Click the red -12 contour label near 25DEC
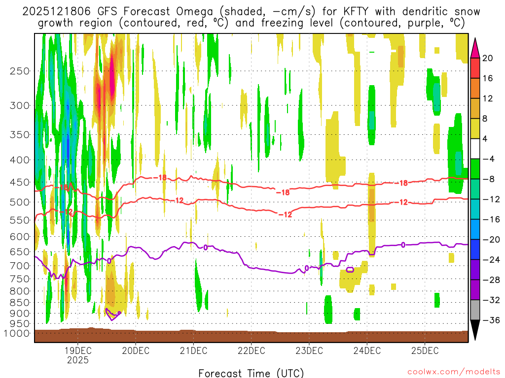The image size is (505, 378). point(401,202)
